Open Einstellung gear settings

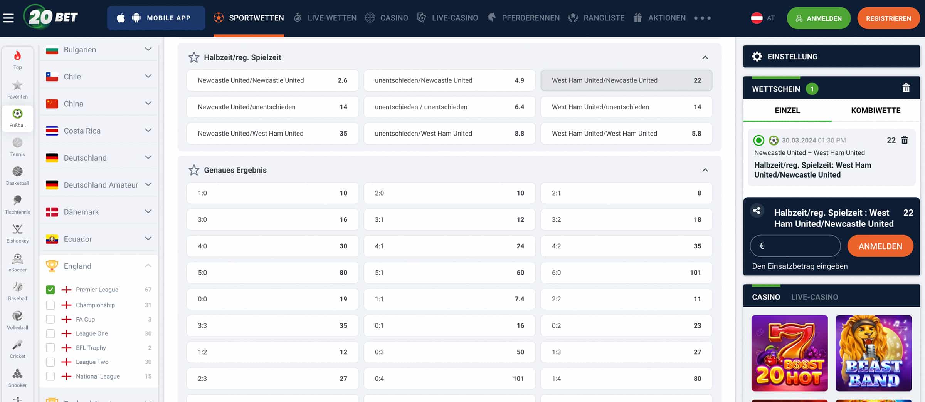pos(757,57)
